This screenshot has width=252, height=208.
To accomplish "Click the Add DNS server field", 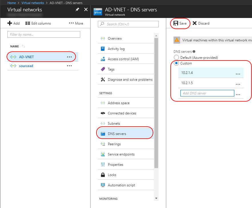I will click(207, 93).
